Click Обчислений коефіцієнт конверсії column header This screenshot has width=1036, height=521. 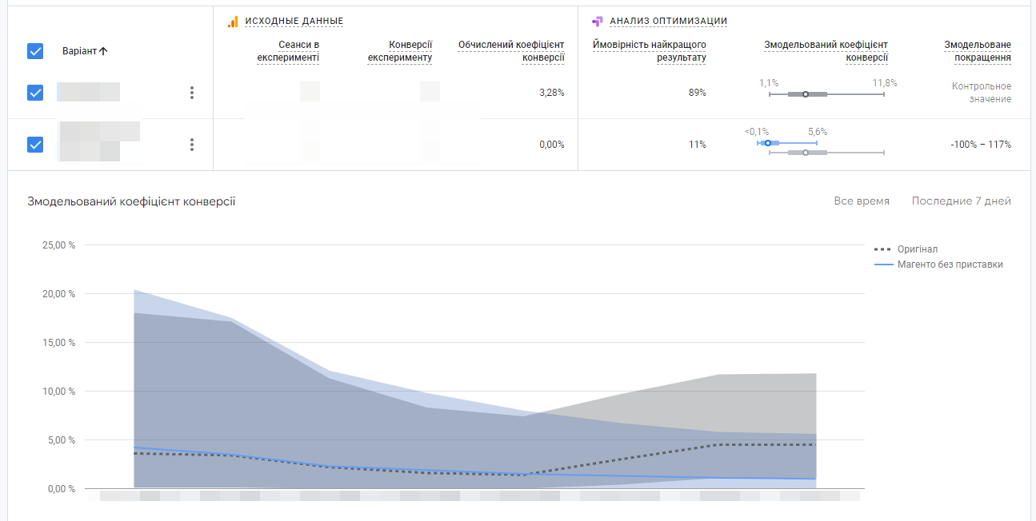point(511,51)
